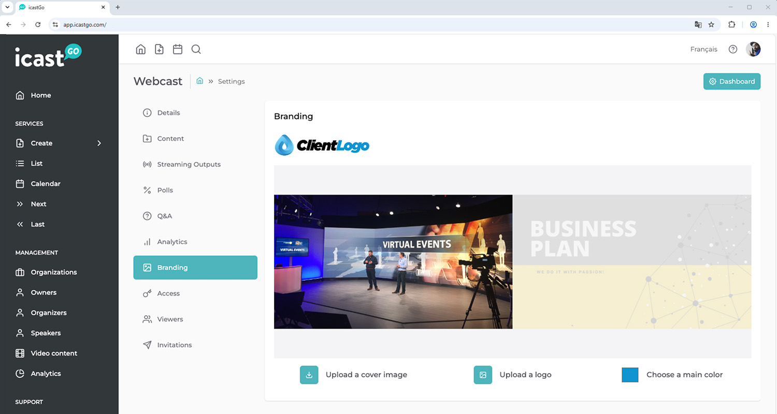Click the Virtual Events cover image
The height and width of the screenshot is (414, 777).
tap(393, 261)
